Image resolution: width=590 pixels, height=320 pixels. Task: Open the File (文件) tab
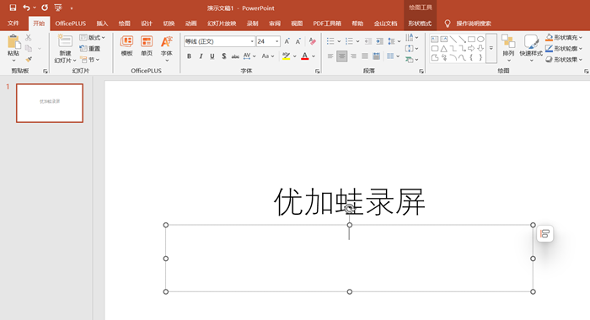click(13, 24)
